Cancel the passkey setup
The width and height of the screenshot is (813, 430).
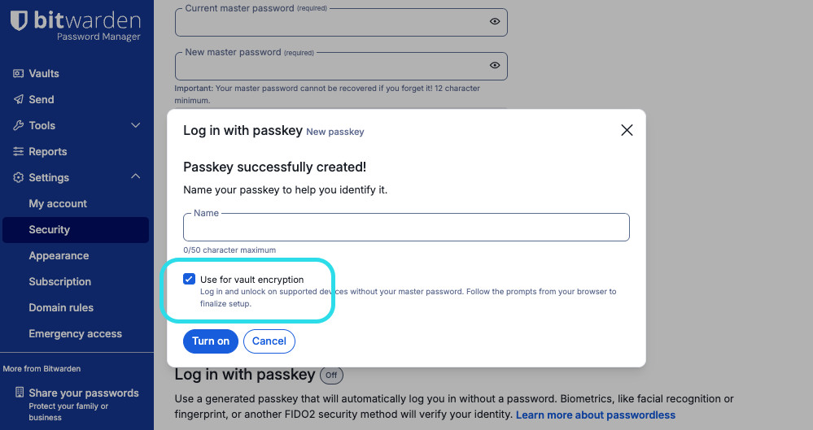[269, 341]
